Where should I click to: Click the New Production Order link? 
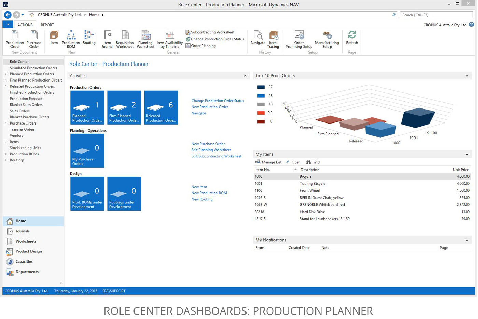click(209, 107)
